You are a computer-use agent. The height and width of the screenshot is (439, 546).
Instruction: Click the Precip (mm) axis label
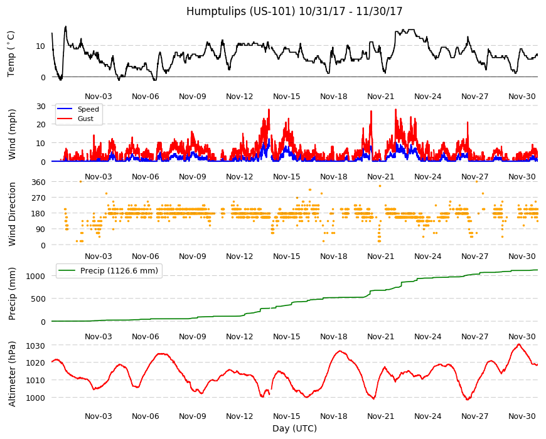12,294
